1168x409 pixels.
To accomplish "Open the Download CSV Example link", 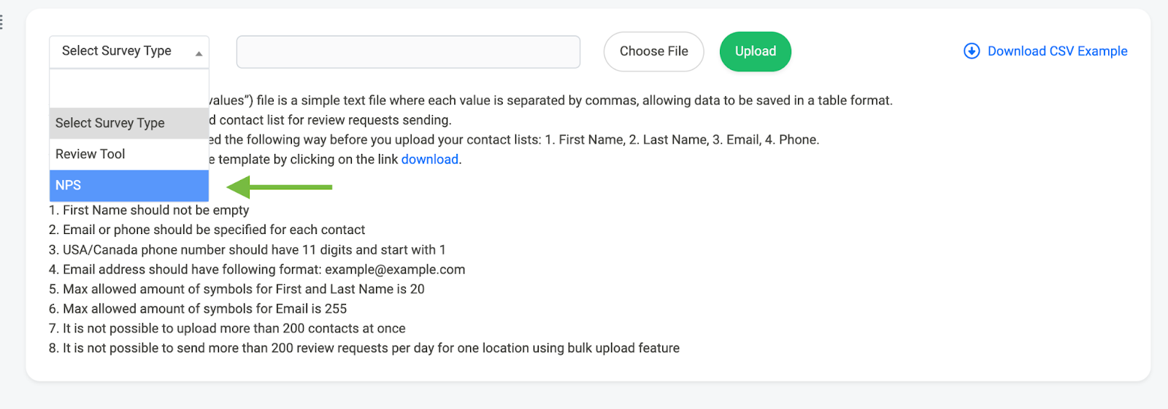I will coord(1056,51).
